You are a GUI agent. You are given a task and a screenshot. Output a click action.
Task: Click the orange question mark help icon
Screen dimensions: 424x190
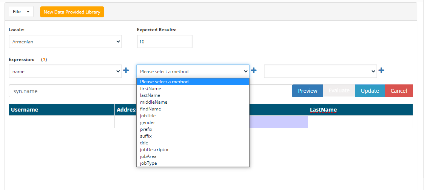44,60
